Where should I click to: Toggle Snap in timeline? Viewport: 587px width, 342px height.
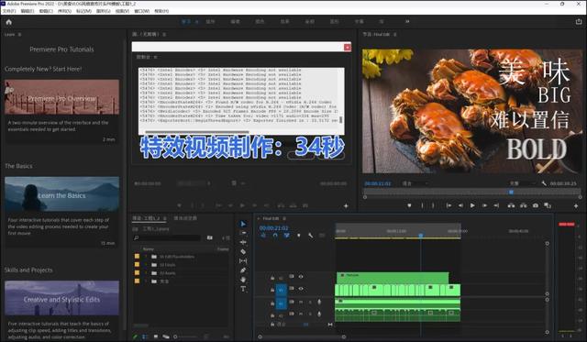(x=275, y=236)
